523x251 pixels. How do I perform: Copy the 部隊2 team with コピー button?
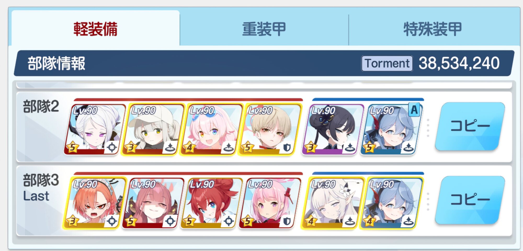tap(470, 126)
